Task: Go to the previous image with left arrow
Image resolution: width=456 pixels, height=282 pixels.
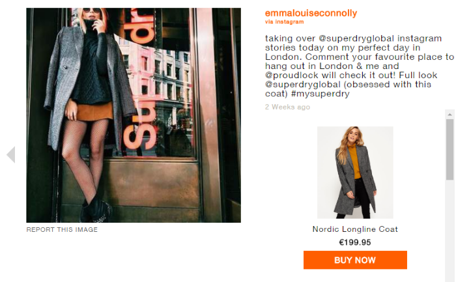Action: coord(11,154)
